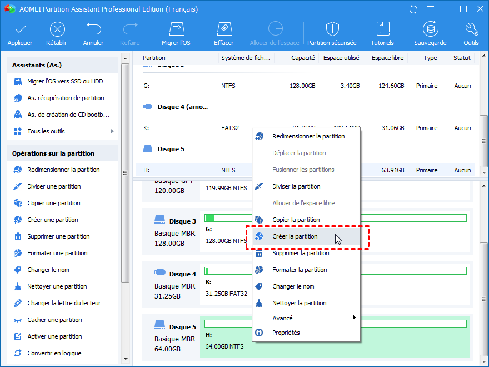Screen dimensions: 489x367
Task: Click the Annuler undo icon
Action: (93, 29)
